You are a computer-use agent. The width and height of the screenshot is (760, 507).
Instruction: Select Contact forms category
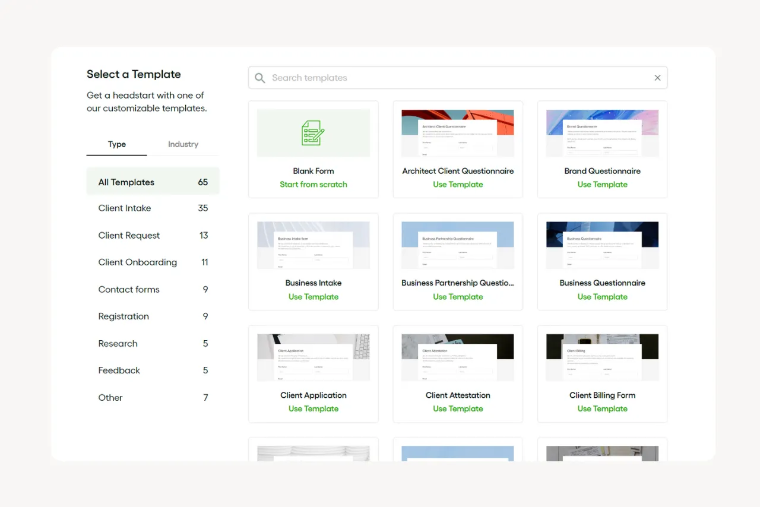[153, 290]
